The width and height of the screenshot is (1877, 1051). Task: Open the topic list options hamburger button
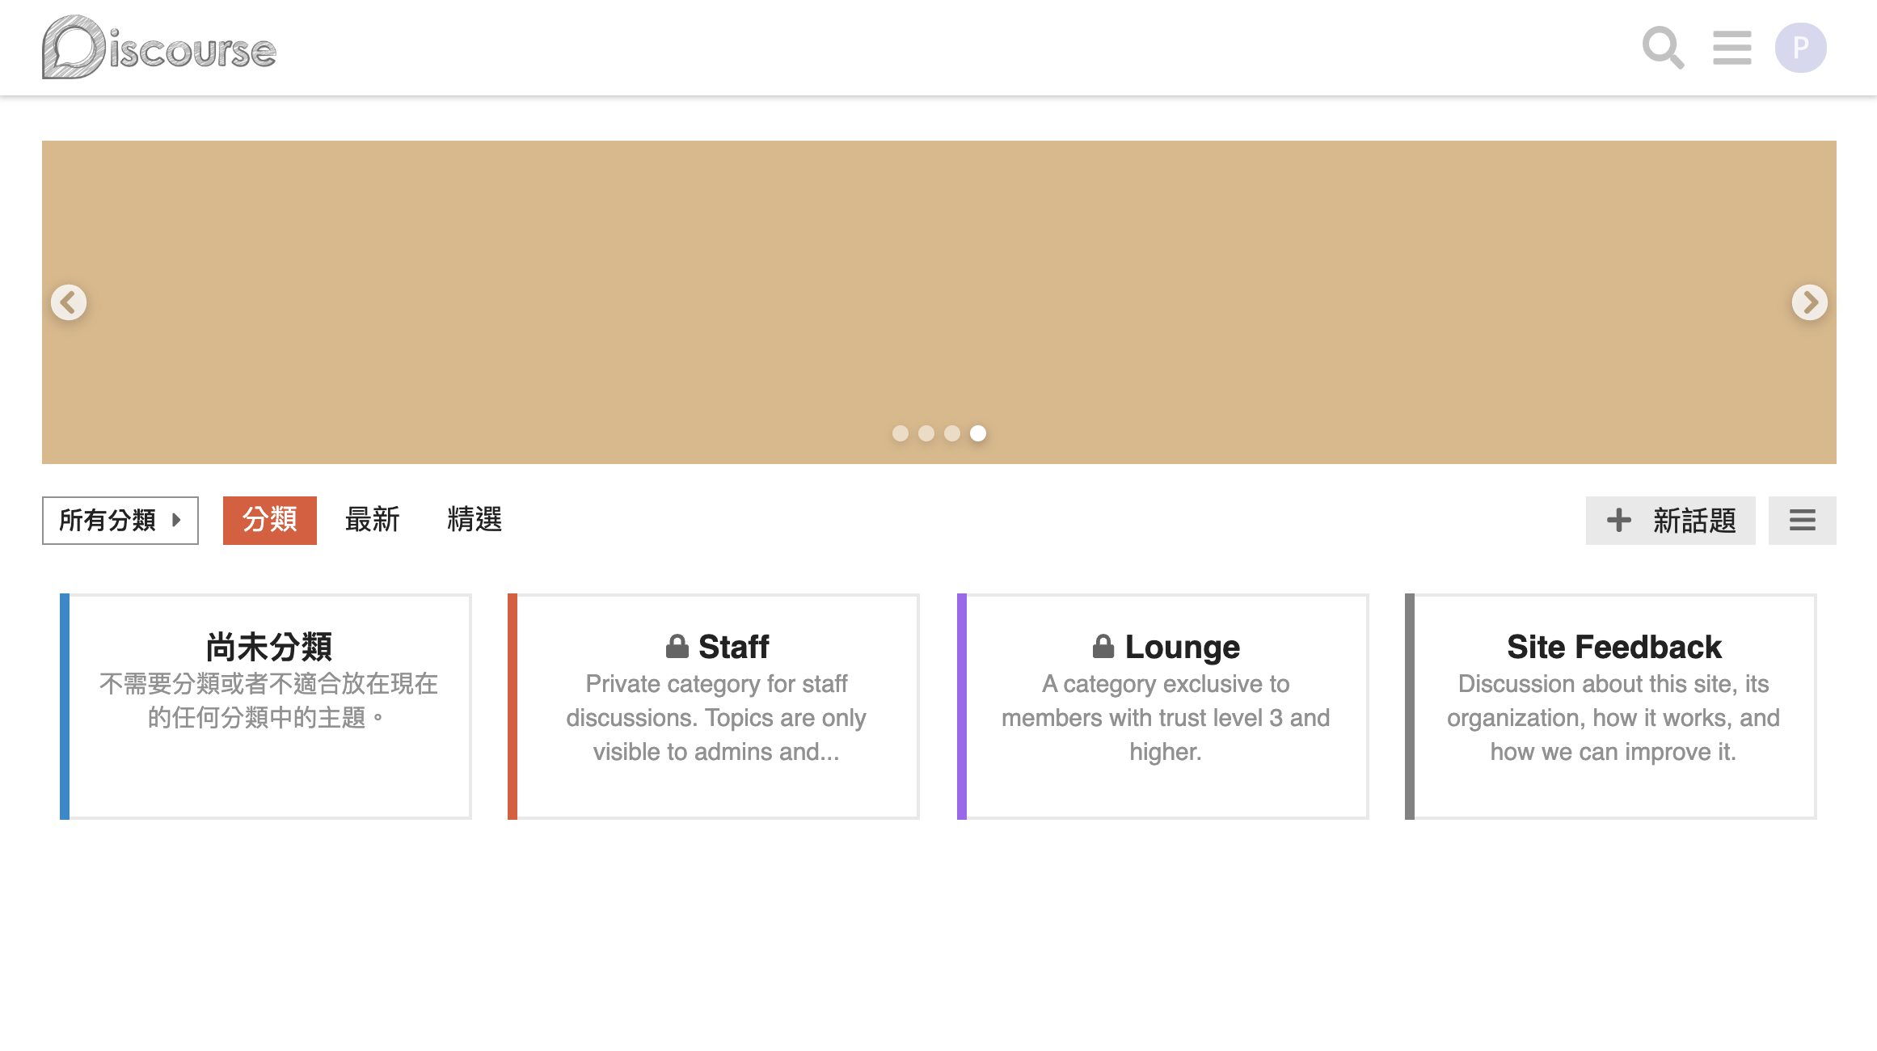(x=1802, y=520)
